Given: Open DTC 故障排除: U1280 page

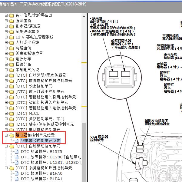Looking at the screenshot, I should [51, 157].
